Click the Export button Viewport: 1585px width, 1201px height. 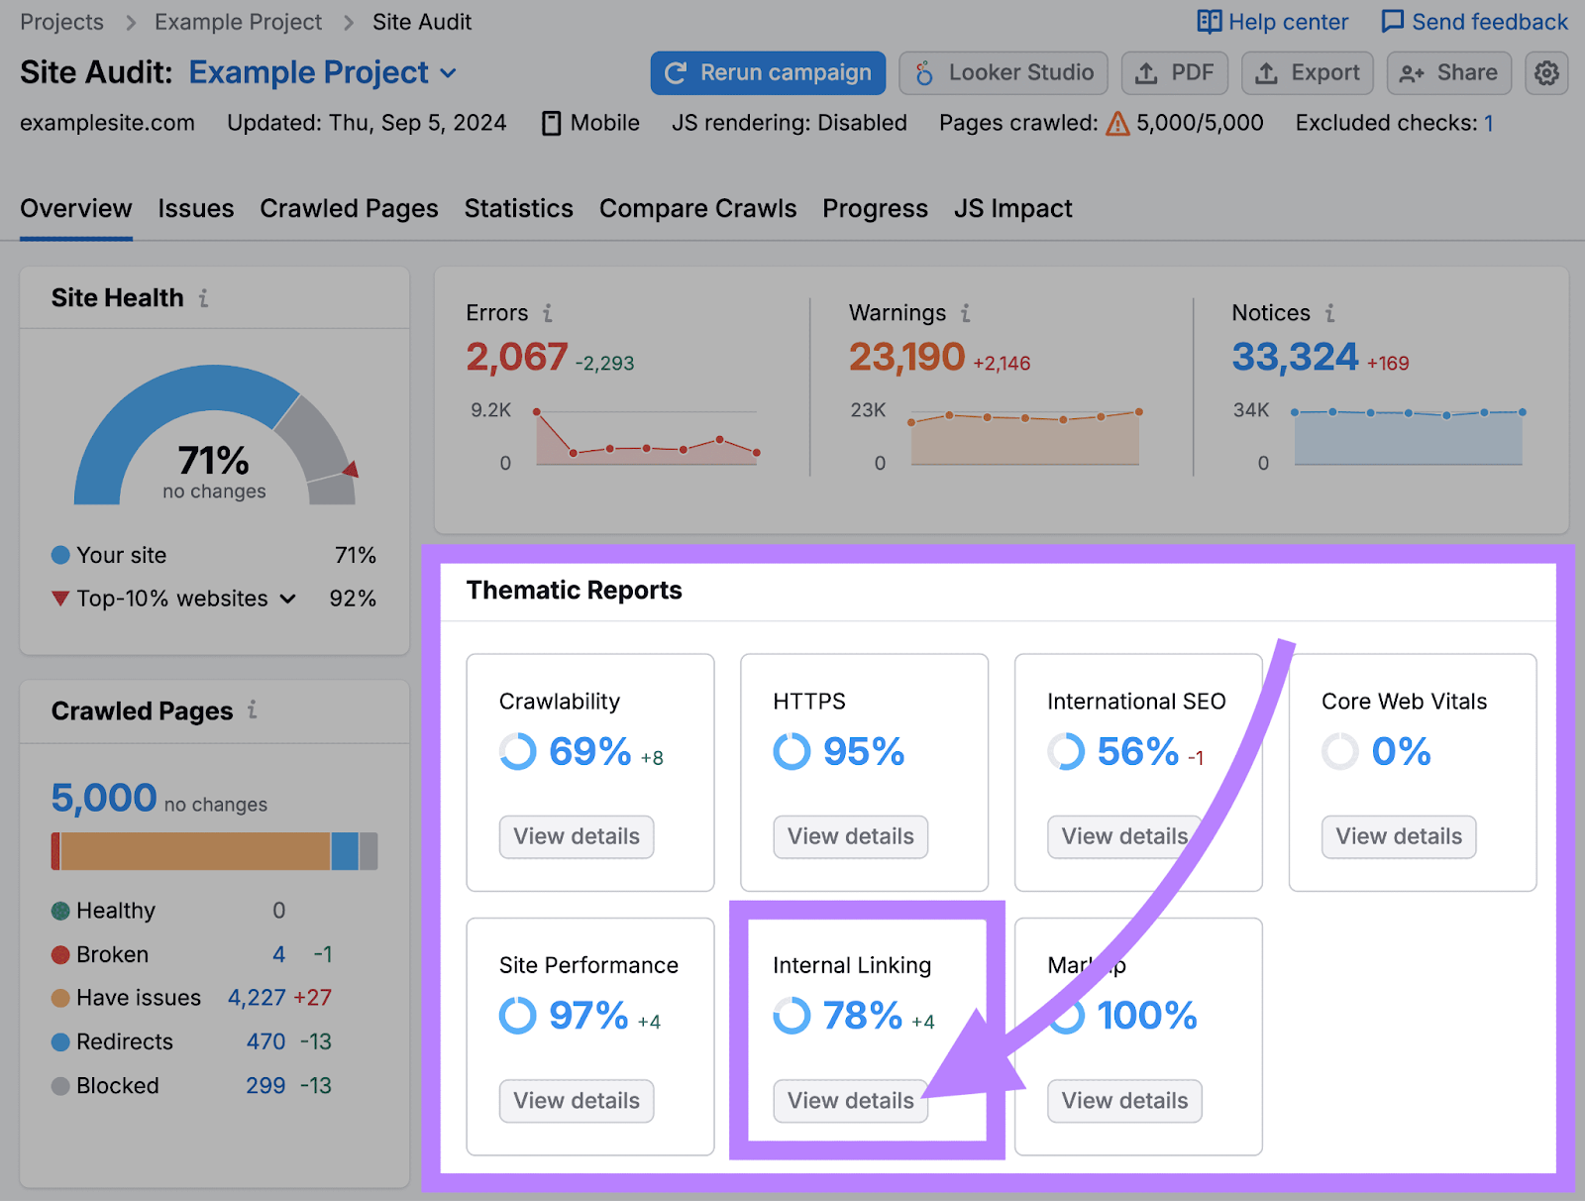coord(1308,73)
